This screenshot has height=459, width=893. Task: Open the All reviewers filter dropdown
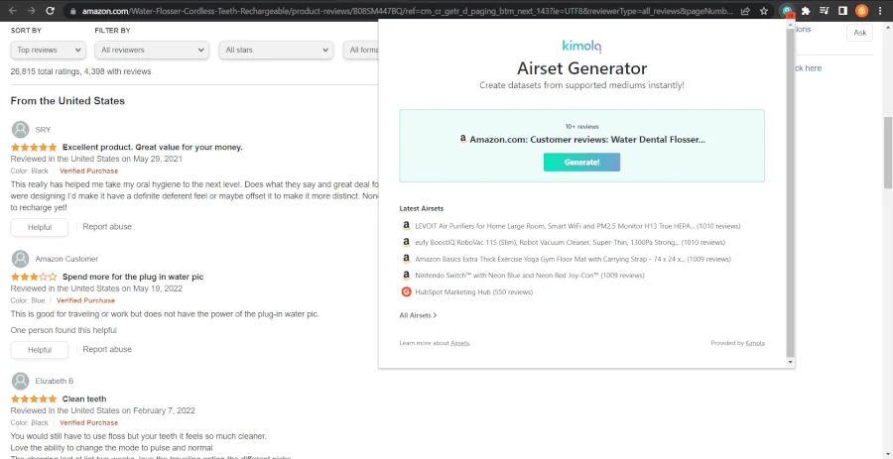point(153,50)
